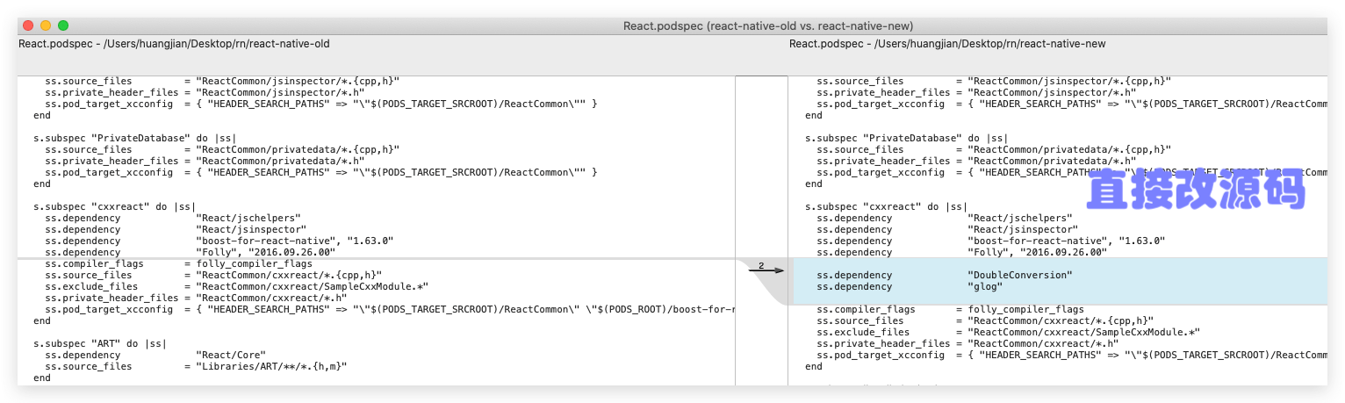
Task: Select s.subspec "cxxreact" line in left pane
Action: (x=114, y=206)
